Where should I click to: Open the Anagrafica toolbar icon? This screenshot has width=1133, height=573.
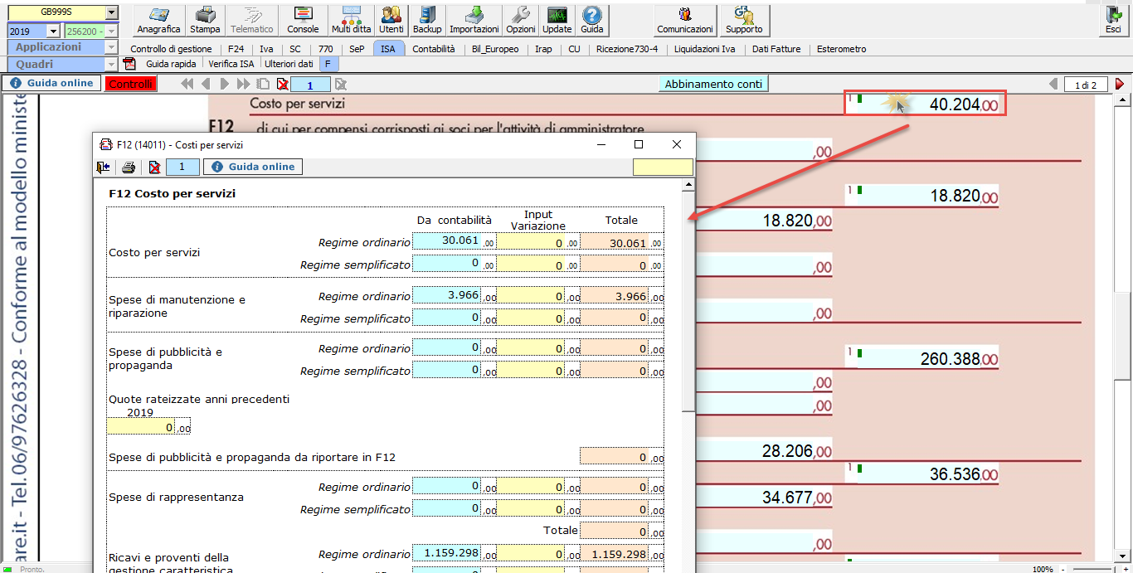(159, 19)
